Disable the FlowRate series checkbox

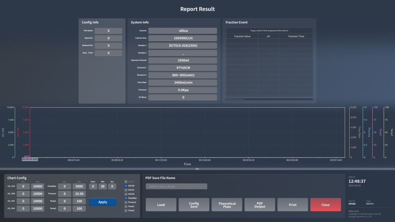126,198
